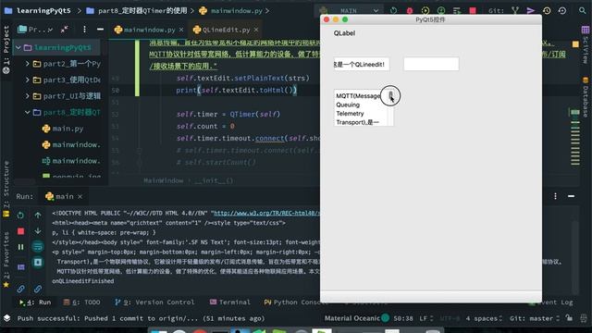Open Search Everywhere magnifier

[583, 10]
